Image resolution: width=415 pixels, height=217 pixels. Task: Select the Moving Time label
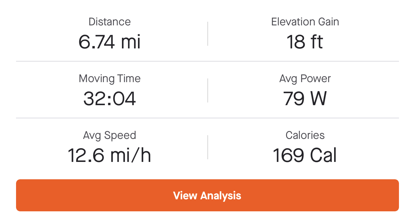point(110,79)
